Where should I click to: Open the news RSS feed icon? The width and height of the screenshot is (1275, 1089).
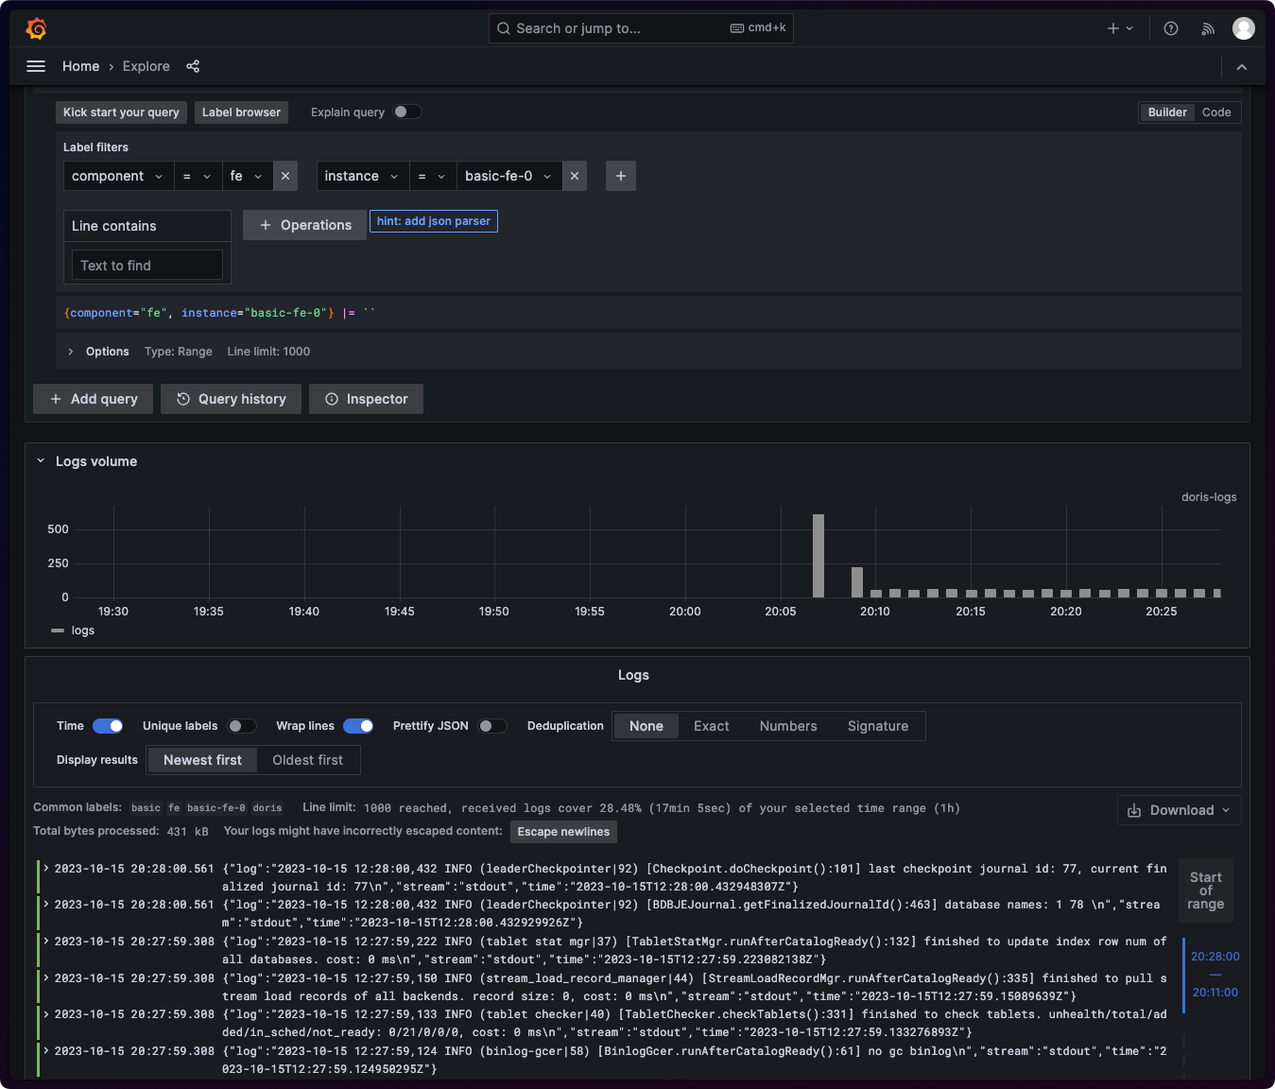click(1208, 28)
